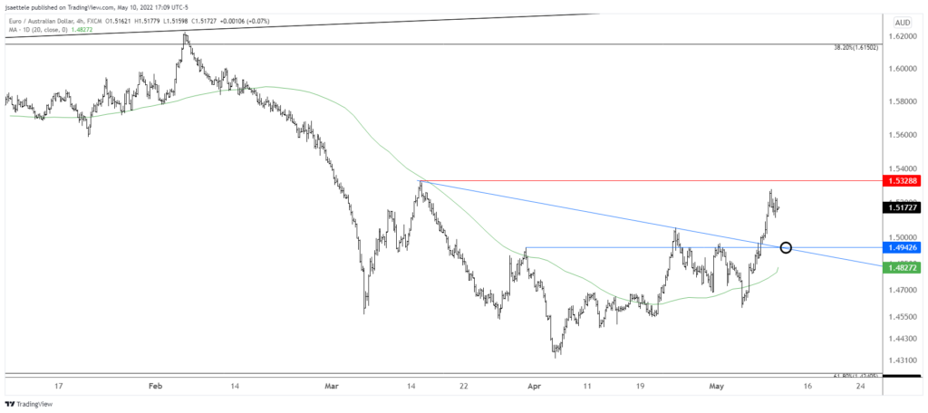This screenshot has width=928, height=413.
Task: Click the May date label on the time axis
Action: coord(717,387)
